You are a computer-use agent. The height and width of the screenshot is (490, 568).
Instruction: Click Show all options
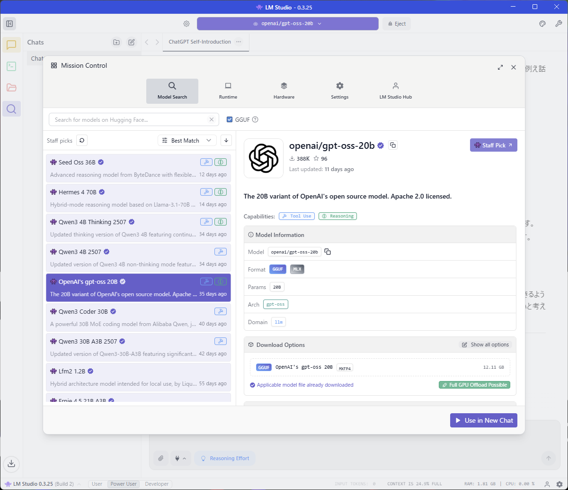[485, 345]
